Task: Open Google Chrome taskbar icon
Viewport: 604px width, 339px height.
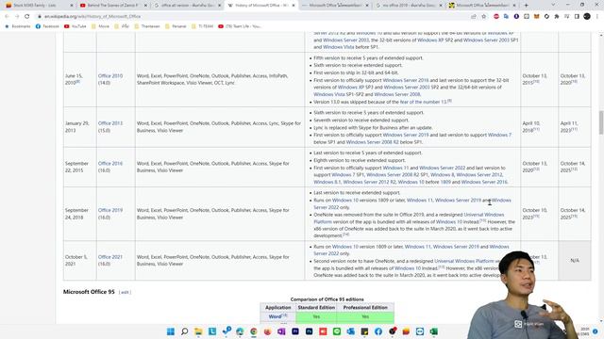Action: 254,331
